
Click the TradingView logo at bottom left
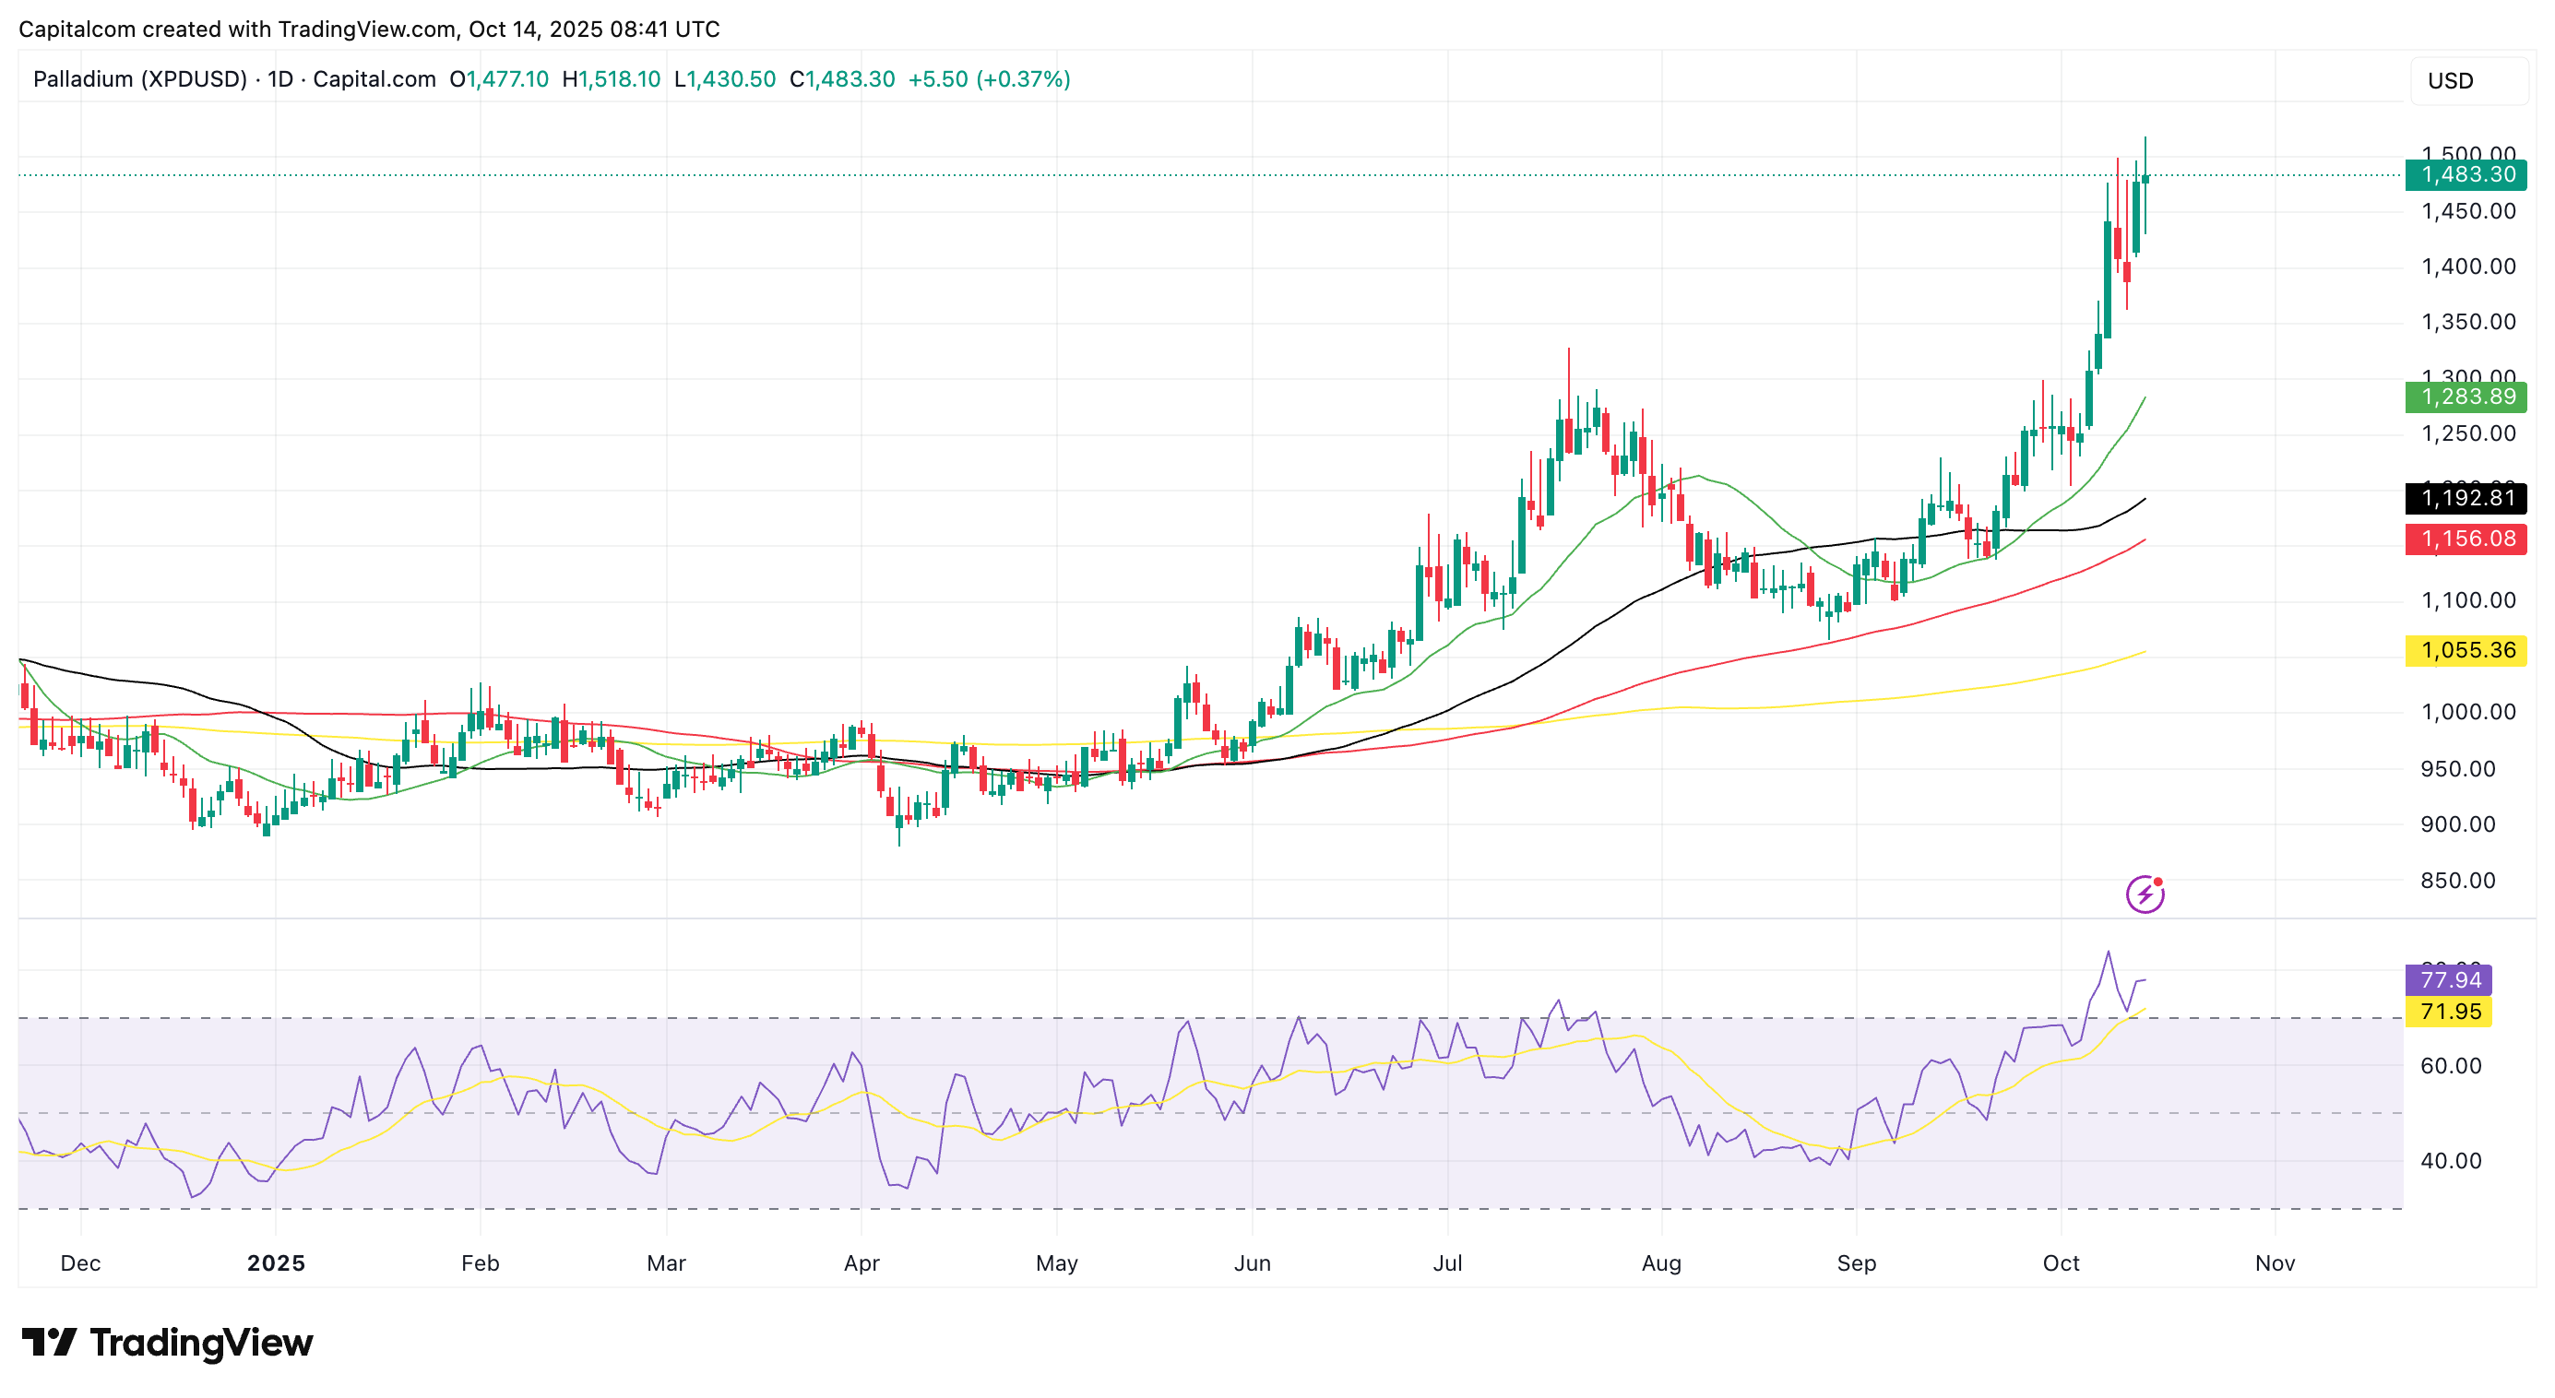tap(167, 1343)
